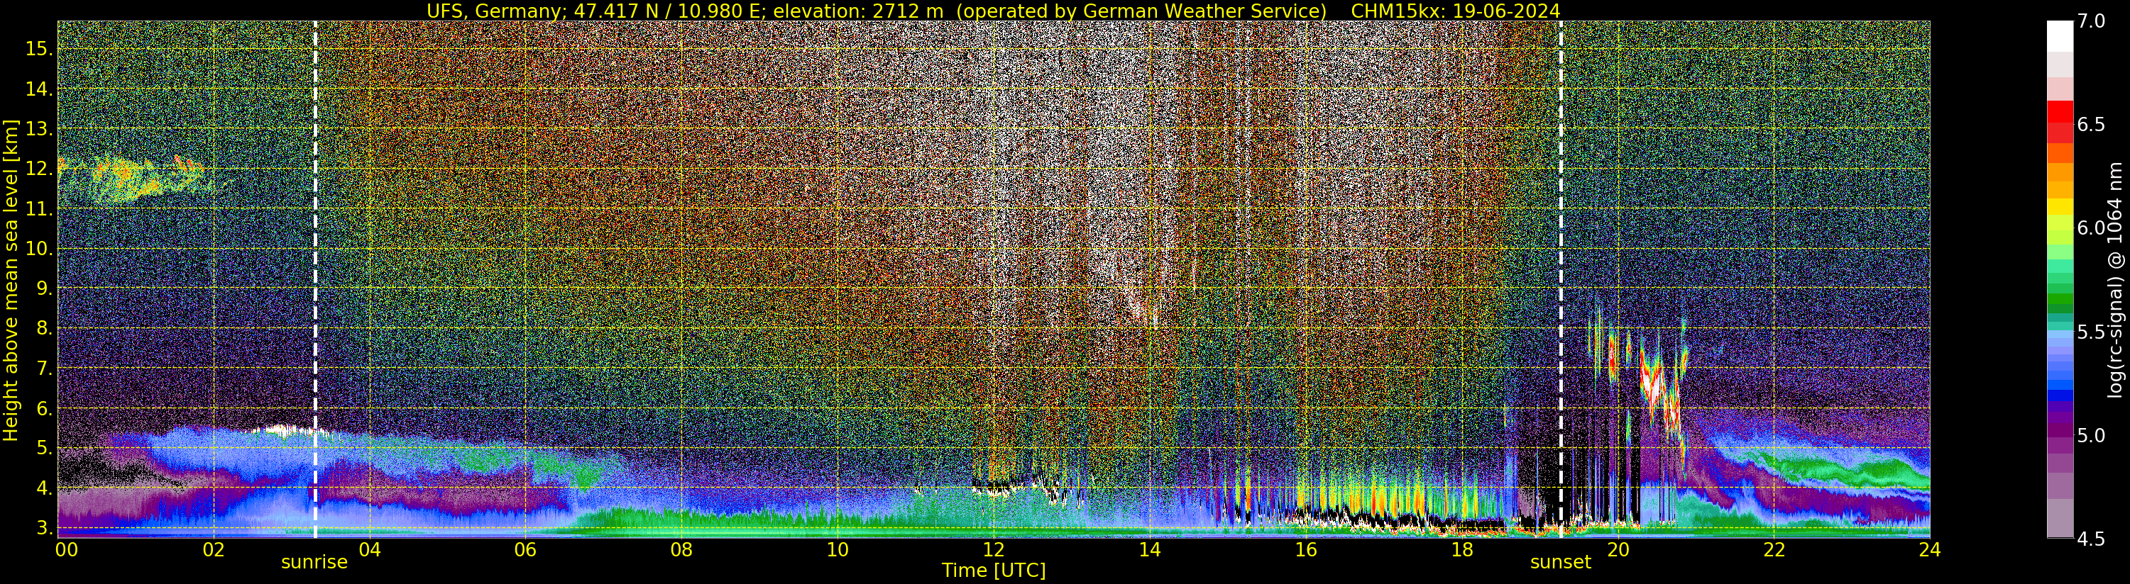Image resolution: width=2130 pixels, height=584 pixels.
Task: Click the '6.5' colorbar value label
Action: [2091, 125]
